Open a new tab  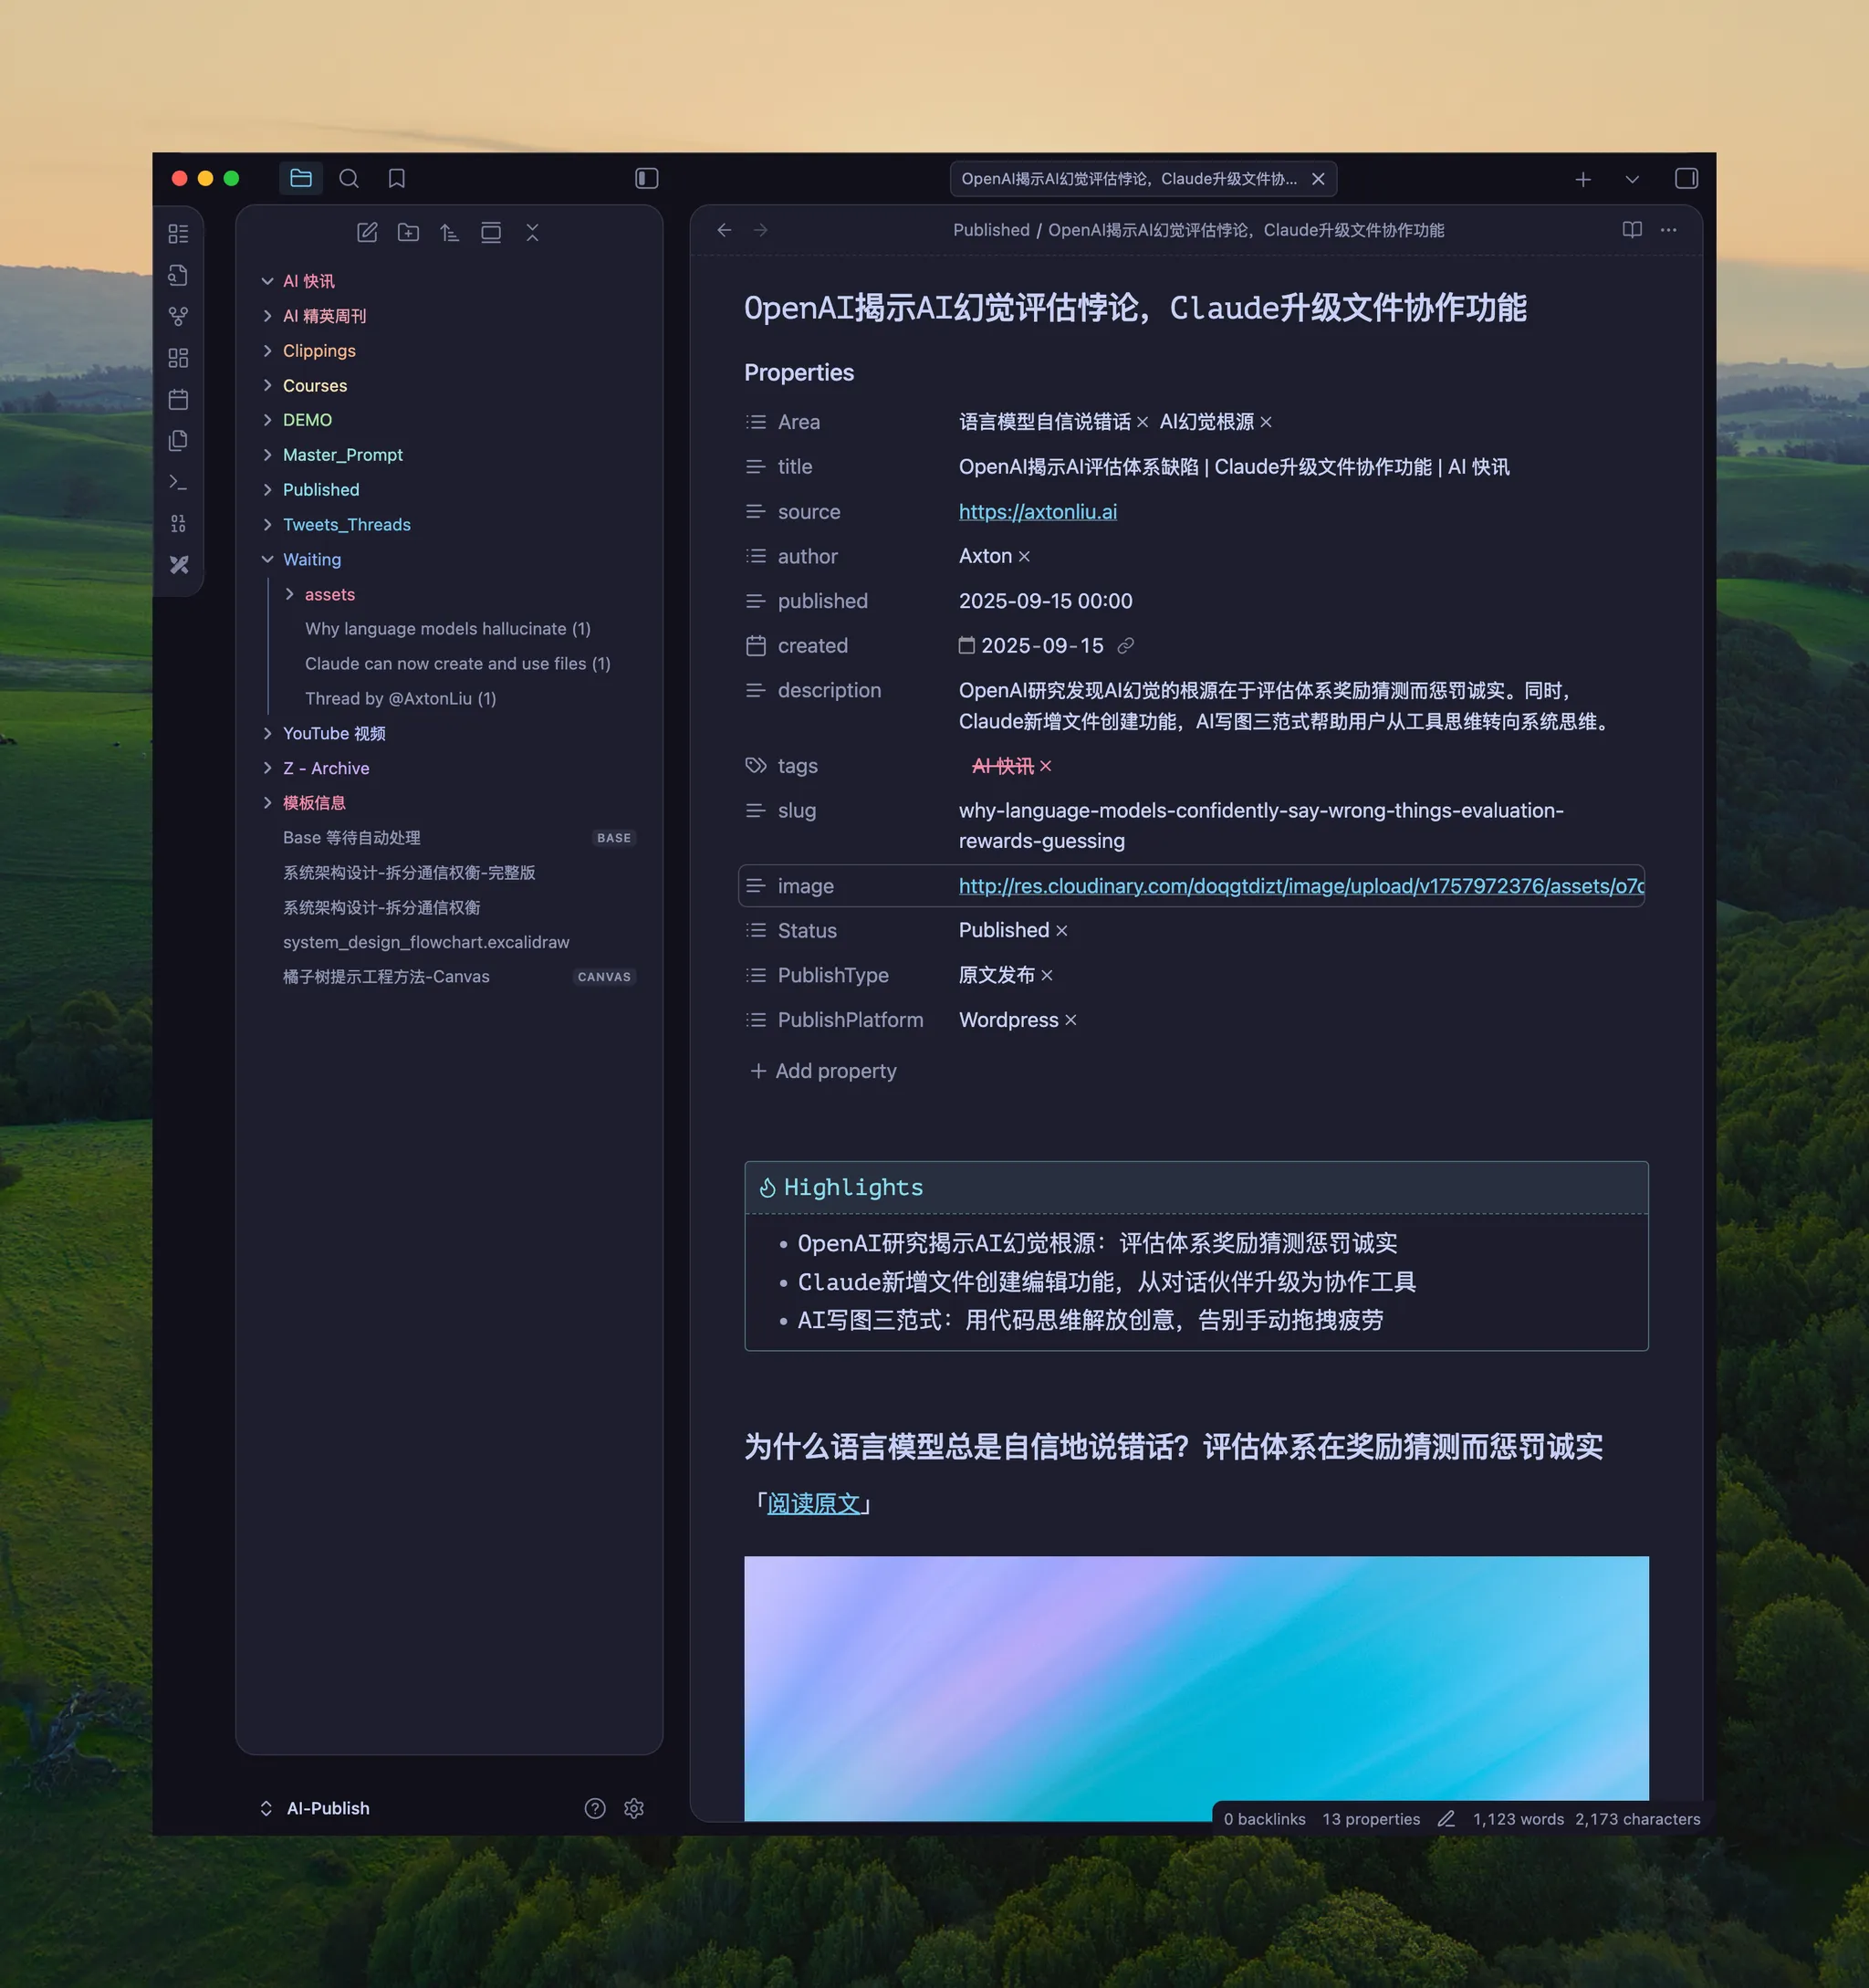pyautogui.click(x=1583, y=180)
